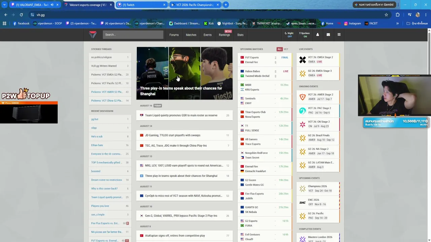Open the featured play-in teams article image

point(185,73)
